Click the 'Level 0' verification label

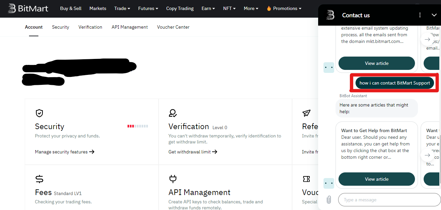point(220,127)
